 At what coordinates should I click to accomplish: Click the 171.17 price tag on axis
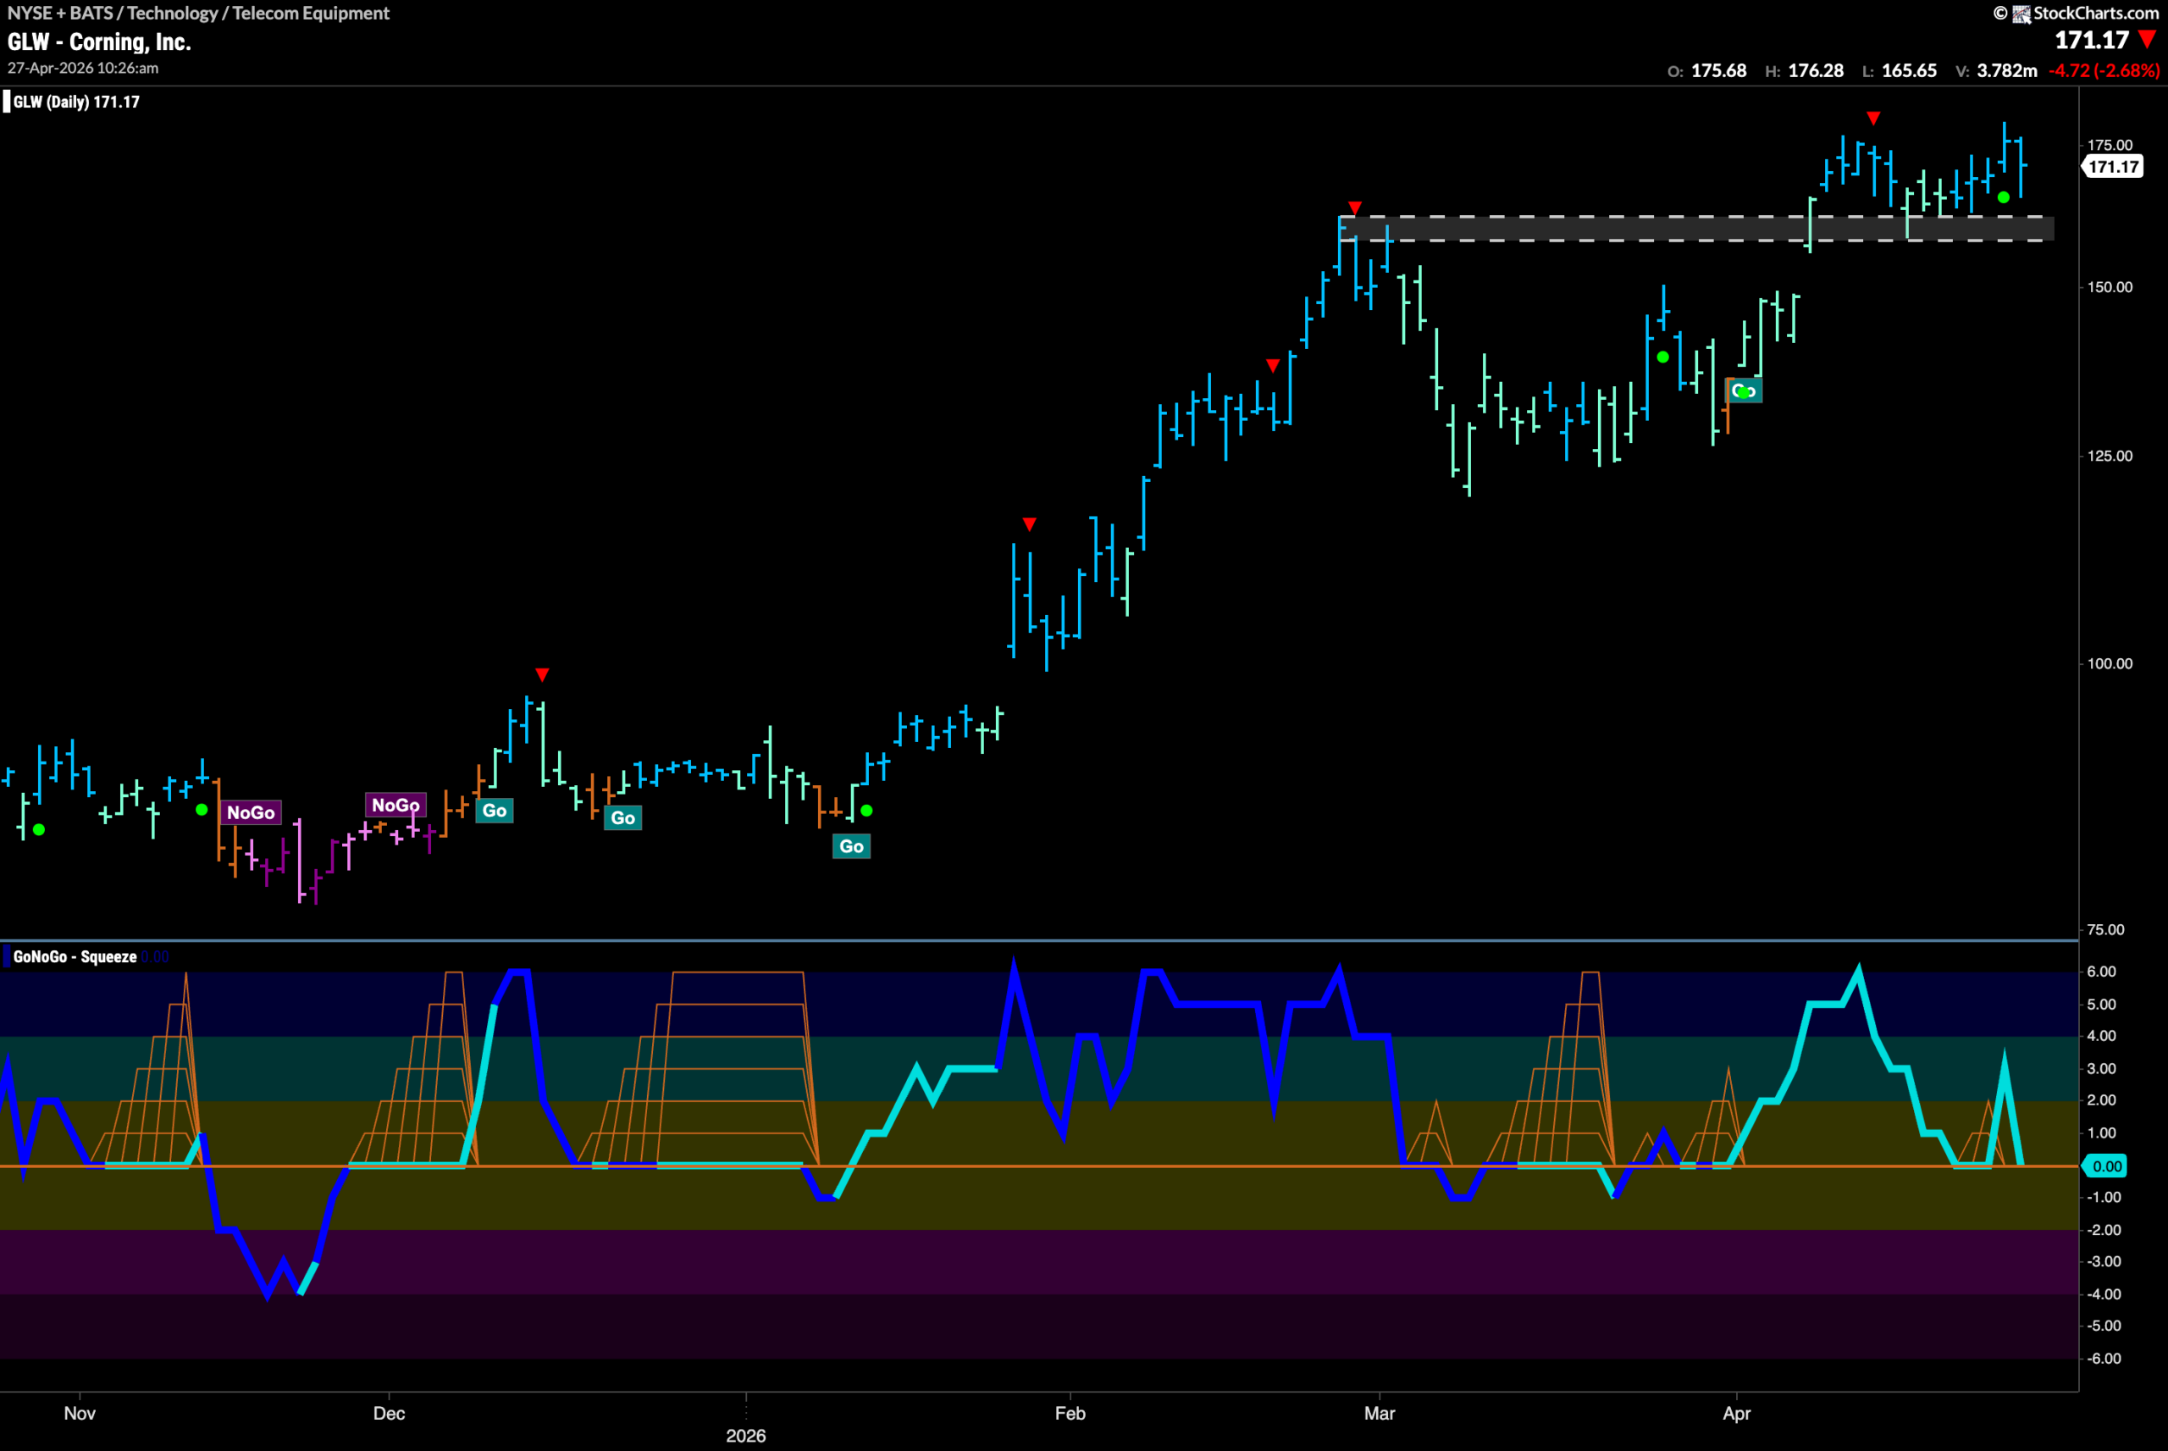[2112, 167]
